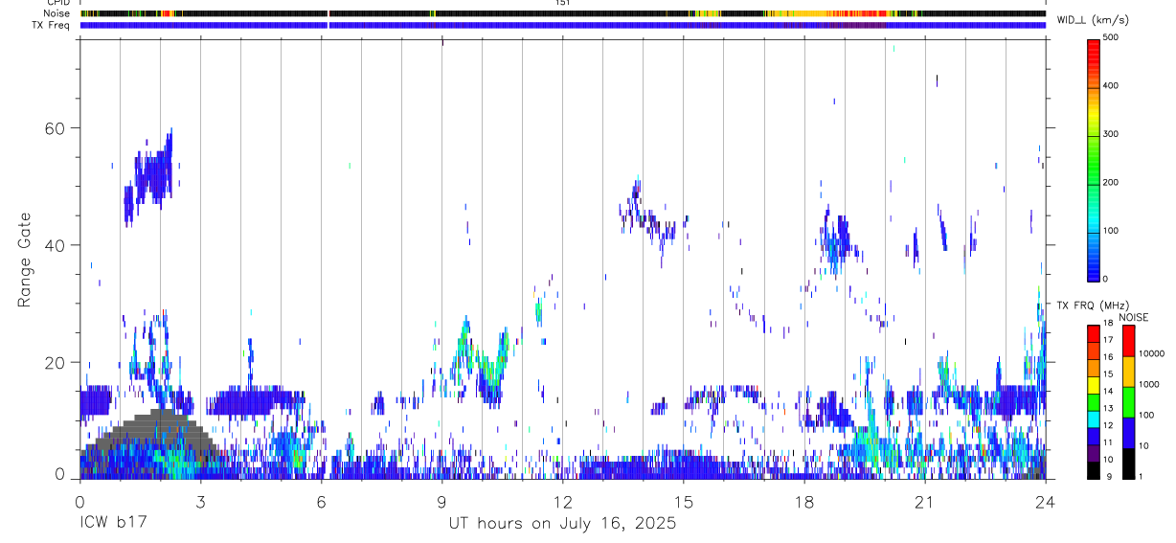Click the yellow swatch on NOISE legend

click(x=1128, y=372)
